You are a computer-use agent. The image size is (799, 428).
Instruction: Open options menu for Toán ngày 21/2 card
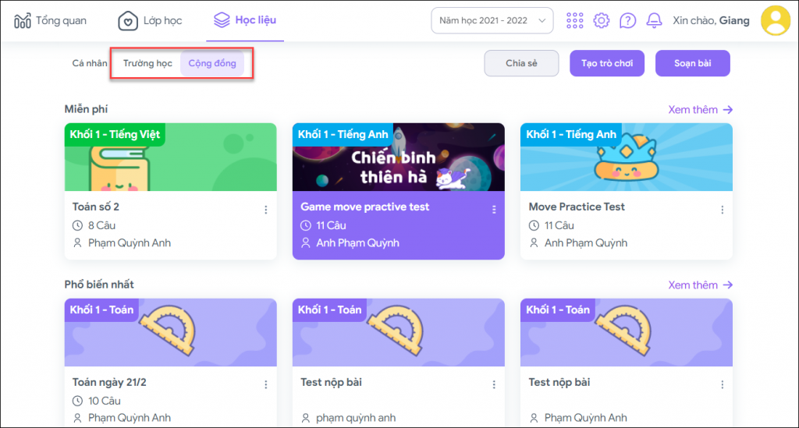coord(265,384)
